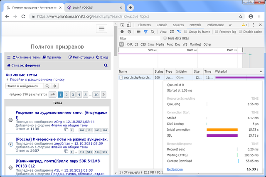Toggle the device toolbar icon
The width and height of the screenshot is (266, 177).
129,25
